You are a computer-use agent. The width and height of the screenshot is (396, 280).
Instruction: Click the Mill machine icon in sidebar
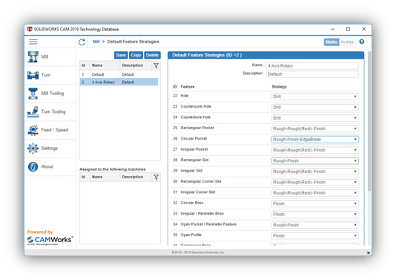pyautogui.click(x=33, y=57)
